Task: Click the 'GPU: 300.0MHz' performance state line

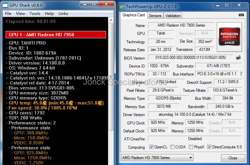Action: 30,133
